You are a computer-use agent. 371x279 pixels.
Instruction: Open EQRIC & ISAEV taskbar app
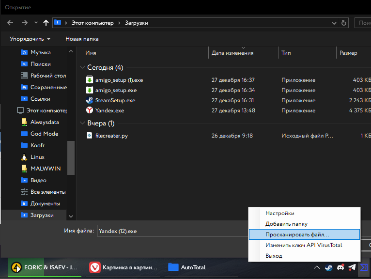pos(45,267)
